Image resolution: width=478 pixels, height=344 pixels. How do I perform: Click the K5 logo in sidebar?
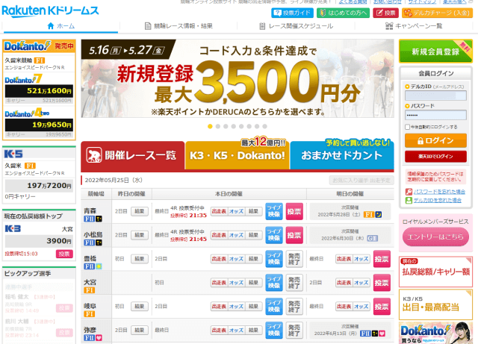[13, 154]
